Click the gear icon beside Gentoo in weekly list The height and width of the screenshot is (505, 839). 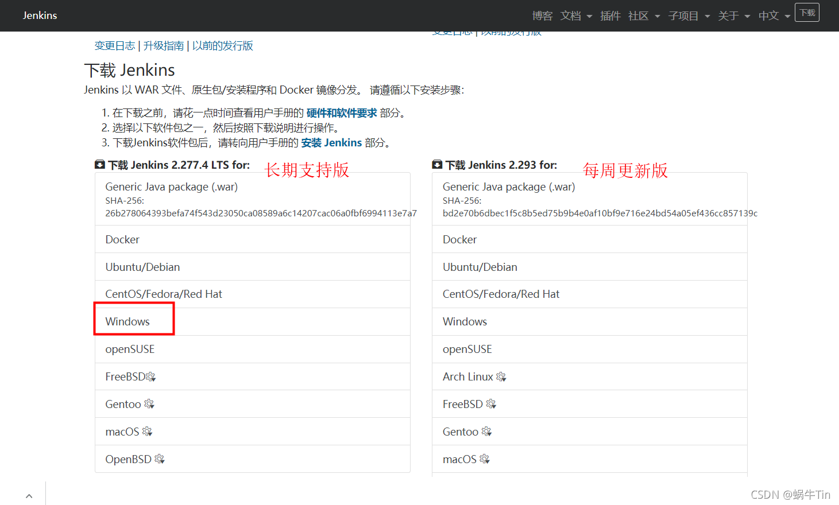coord(486,432)
